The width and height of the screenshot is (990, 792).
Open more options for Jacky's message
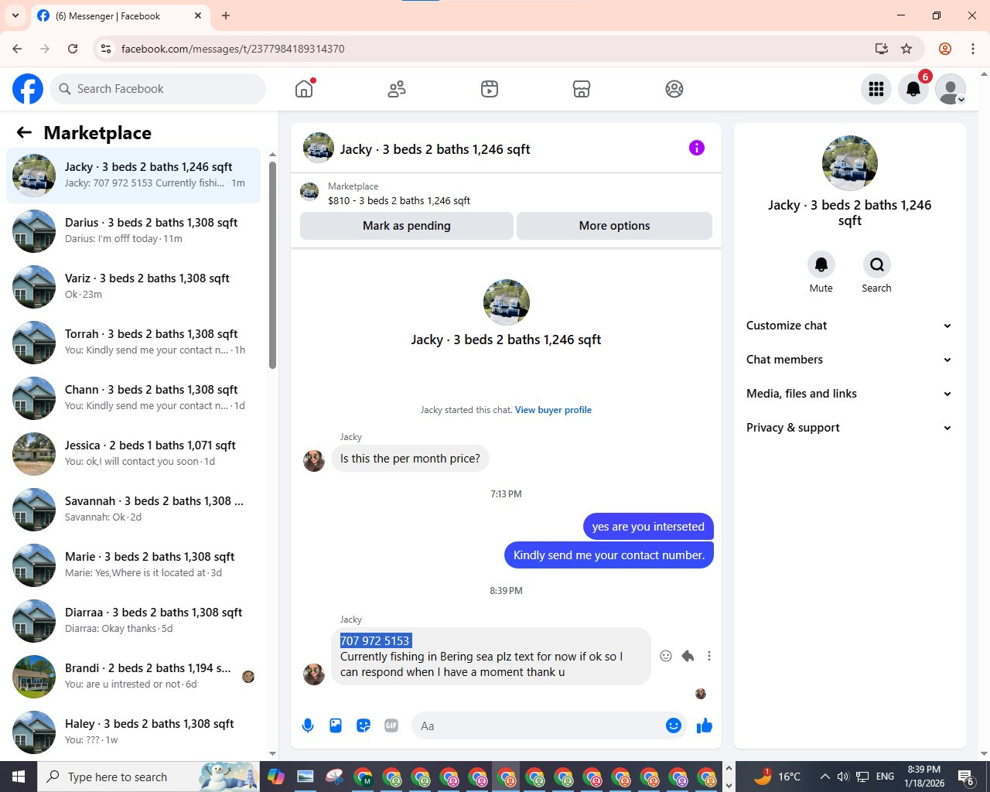pyautogui.click(x=709, y=656)
